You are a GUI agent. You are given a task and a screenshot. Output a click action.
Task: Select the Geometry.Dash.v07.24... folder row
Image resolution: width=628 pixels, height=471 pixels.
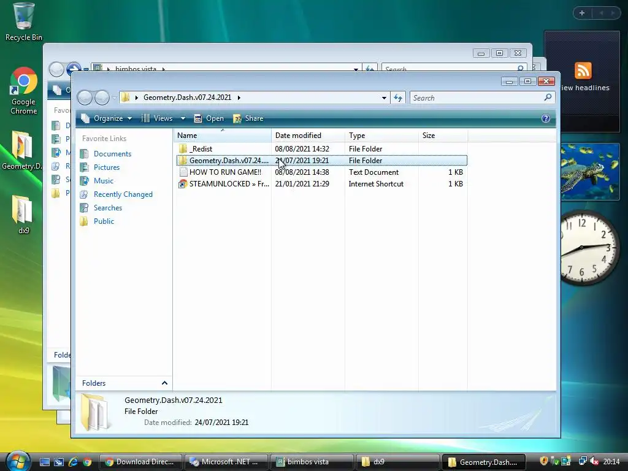coord(321,160)
